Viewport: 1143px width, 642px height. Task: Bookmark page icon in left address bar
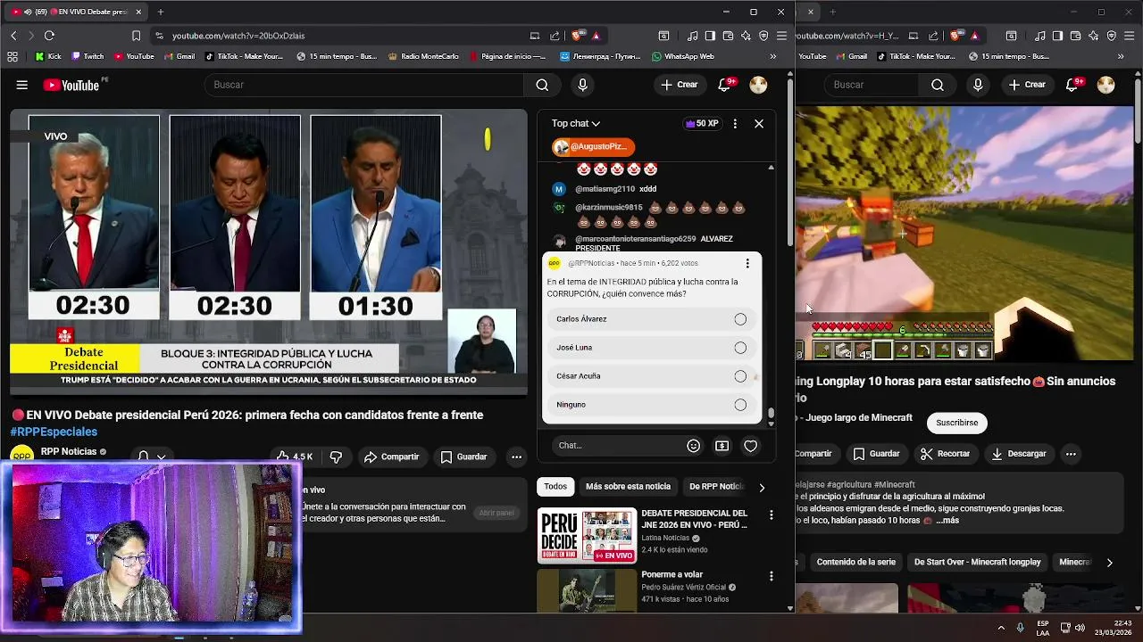point(136,36)
